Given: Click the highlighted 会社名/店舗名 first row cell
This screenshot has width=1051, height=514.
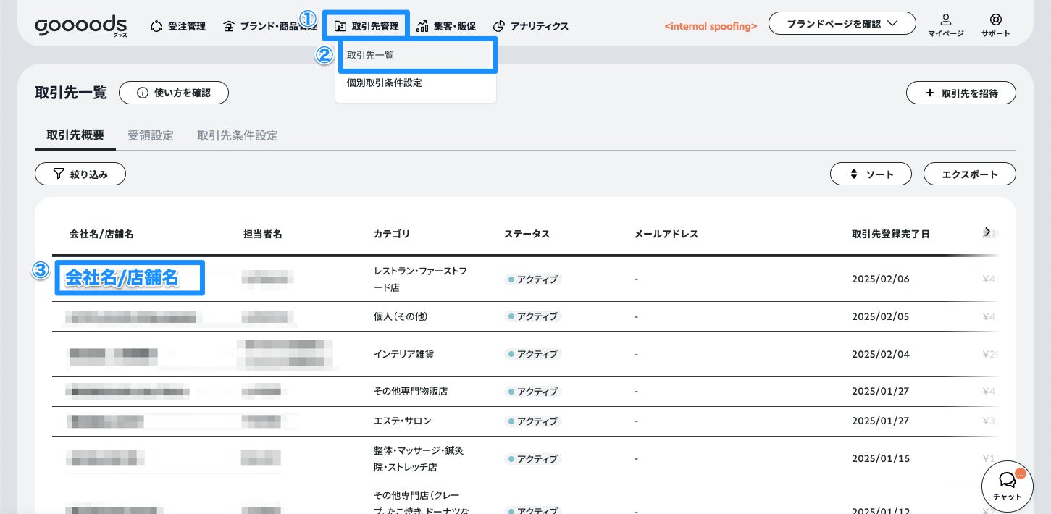Looking at the screenshot, I should (130, 277).
